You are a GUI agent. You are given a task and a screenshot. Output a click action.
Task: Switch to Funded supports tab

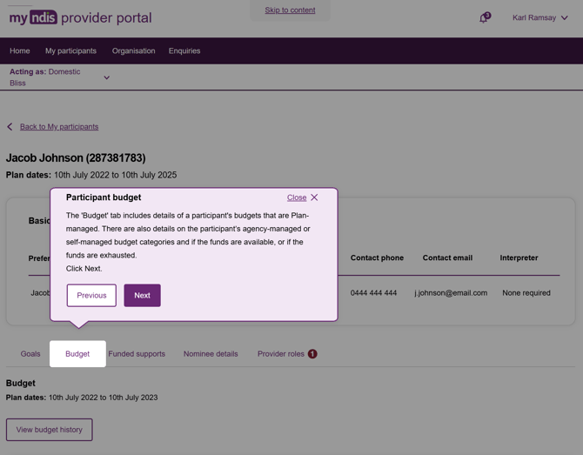coord(137,354)
